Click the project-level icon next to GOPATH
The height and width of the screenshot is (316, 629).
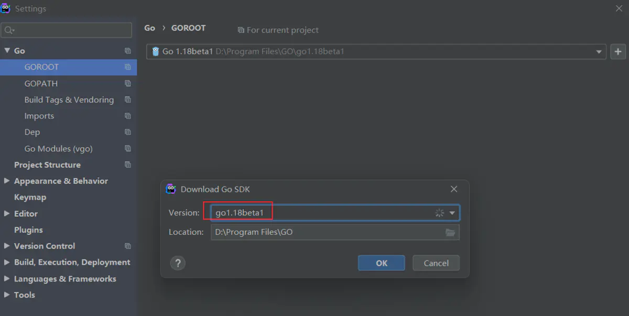(x=127, y=83)
